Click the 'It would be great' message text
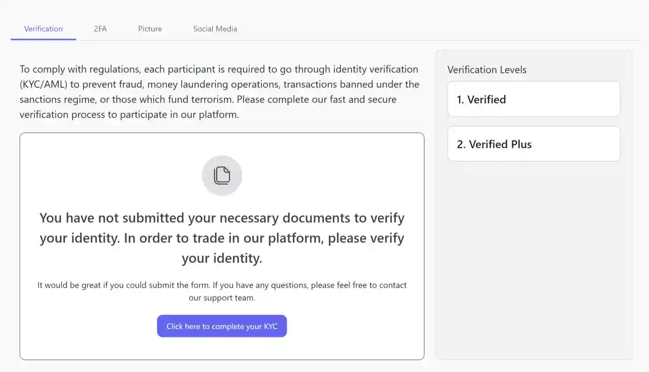 222,285
